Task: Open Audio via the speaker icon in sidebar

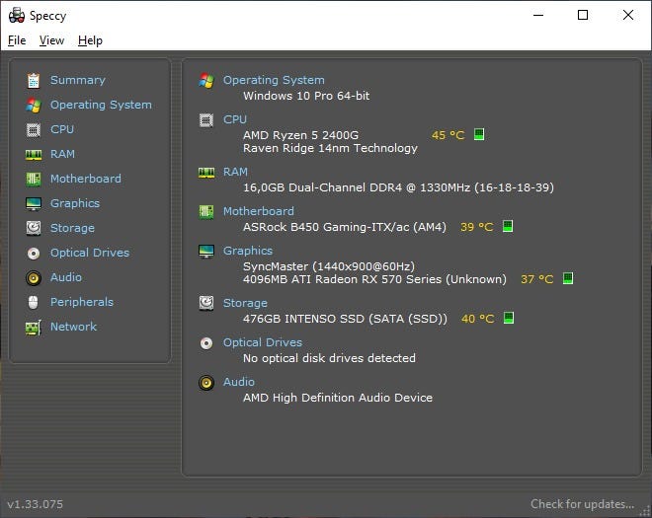Action: pos(34,277)
